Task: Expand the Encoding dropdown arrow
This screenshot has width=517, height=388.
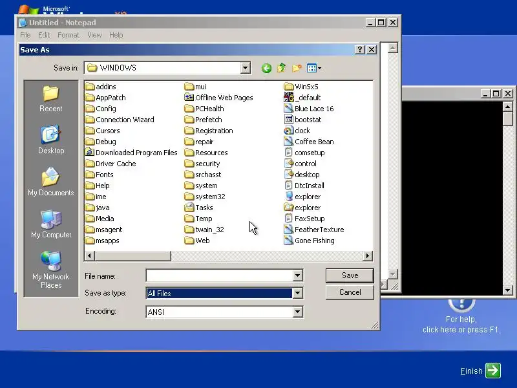Action: point(297,312)
